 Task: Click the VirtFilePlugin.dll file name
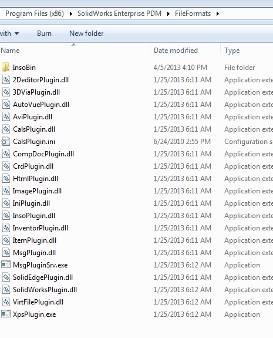click(38, 302)
